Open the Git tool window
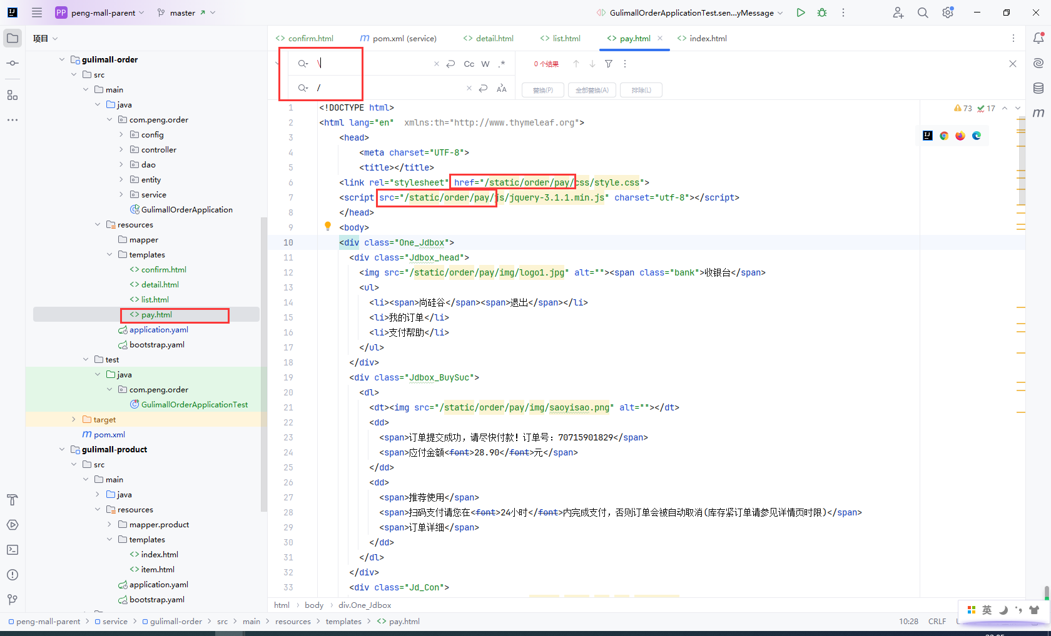Screen dimensions: 1051x636 13,600
